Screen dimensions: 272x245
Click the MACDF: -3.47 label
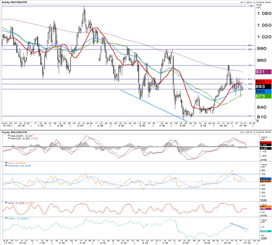click(x=22, y=136)
